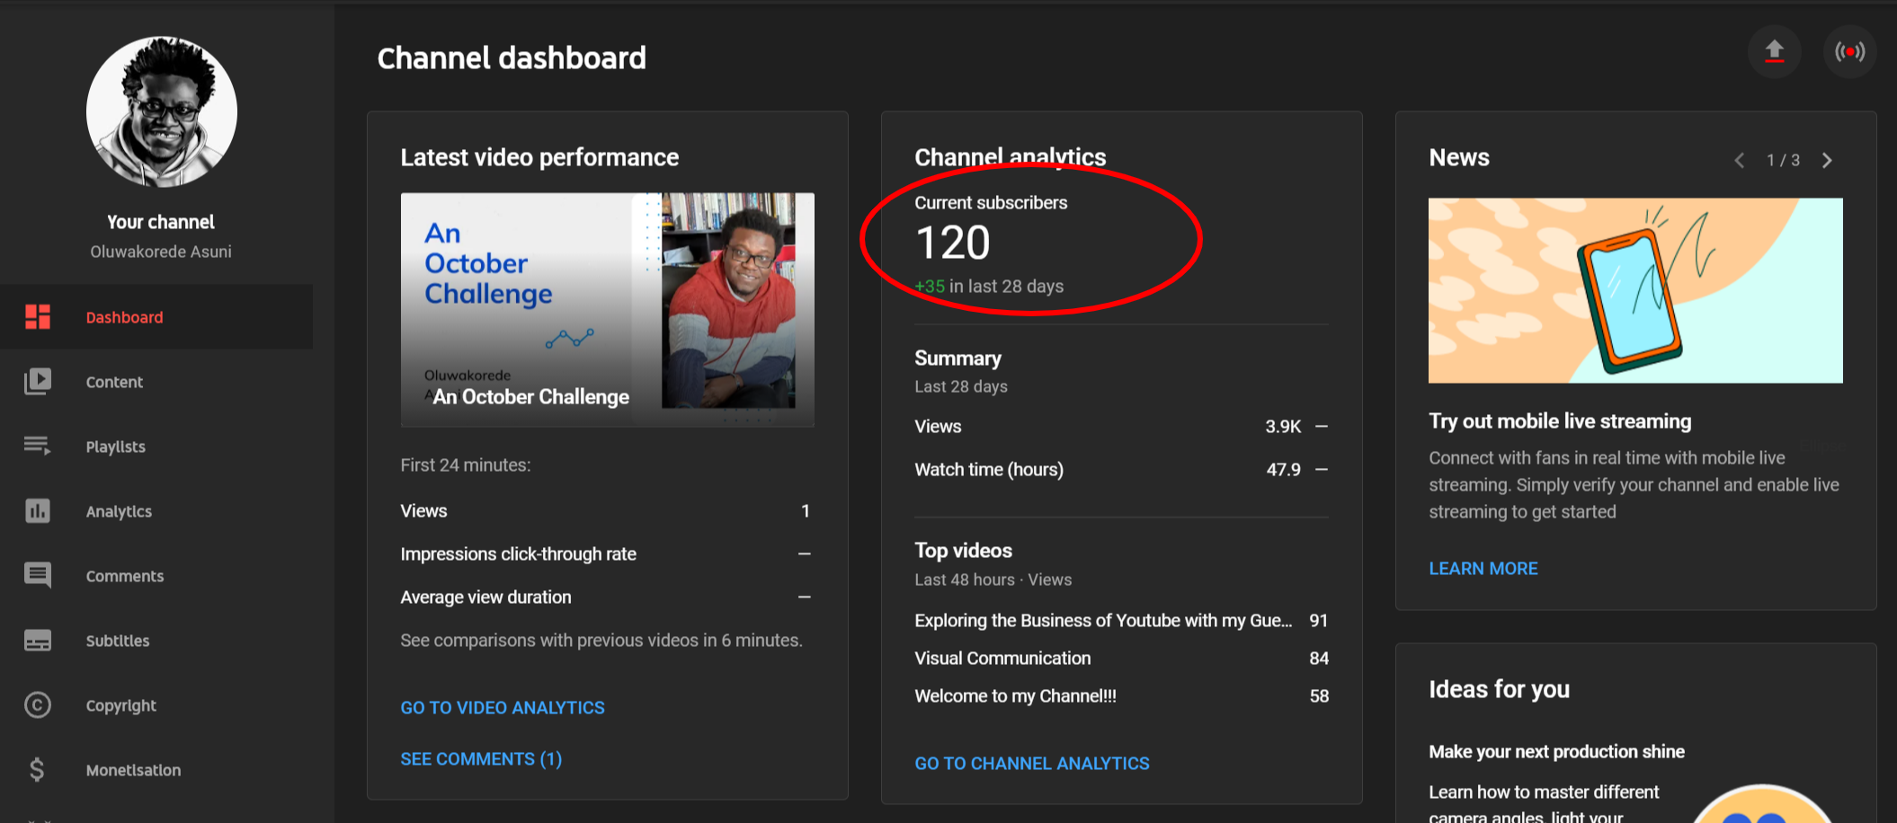Screen dimensions: 1897x823
Task: Click GO TO VIDEO ANALYTICS link
Action: point(503,708)
